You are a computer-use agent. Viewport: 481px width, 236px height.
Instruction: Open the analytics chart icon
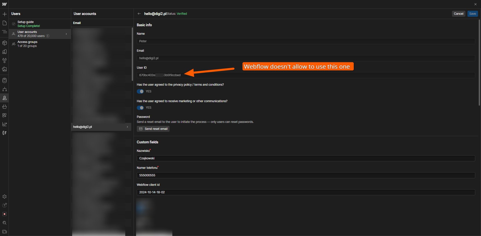tap(5, 124)
